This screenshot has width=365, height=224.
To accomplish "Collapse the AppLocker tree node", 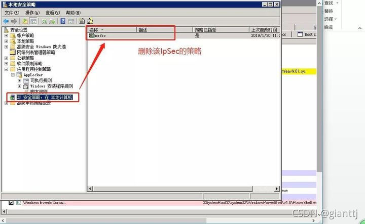I will pos(13,75).
